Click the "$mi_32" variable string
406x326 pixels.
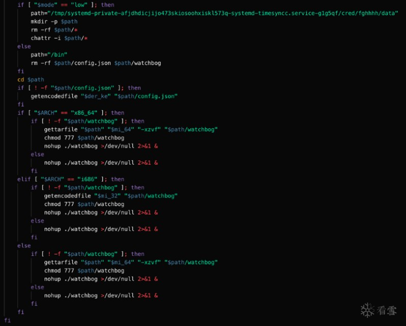pos(107,196)
